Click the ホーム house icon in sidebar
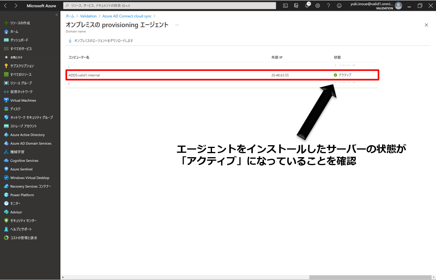Image resolution: width=436 pixels, height=280 pixels. [x=6, y=32]
